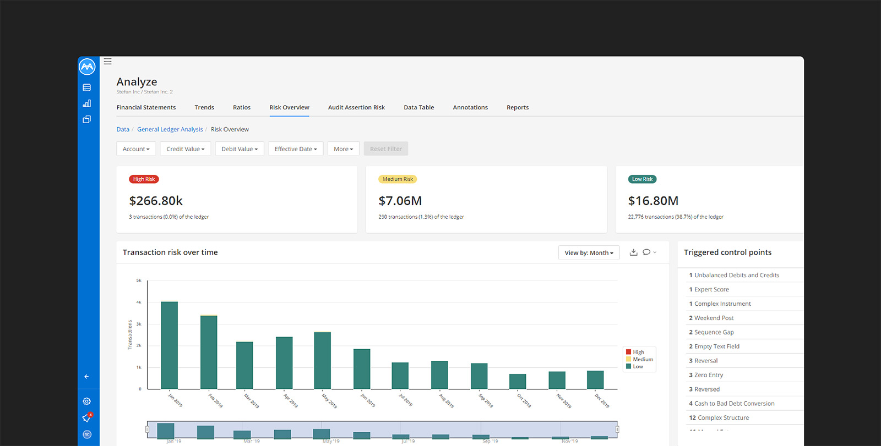This screenshot has height=446, width=881.
Task: Open announcements megaphone icon
Action: point(86,418)
